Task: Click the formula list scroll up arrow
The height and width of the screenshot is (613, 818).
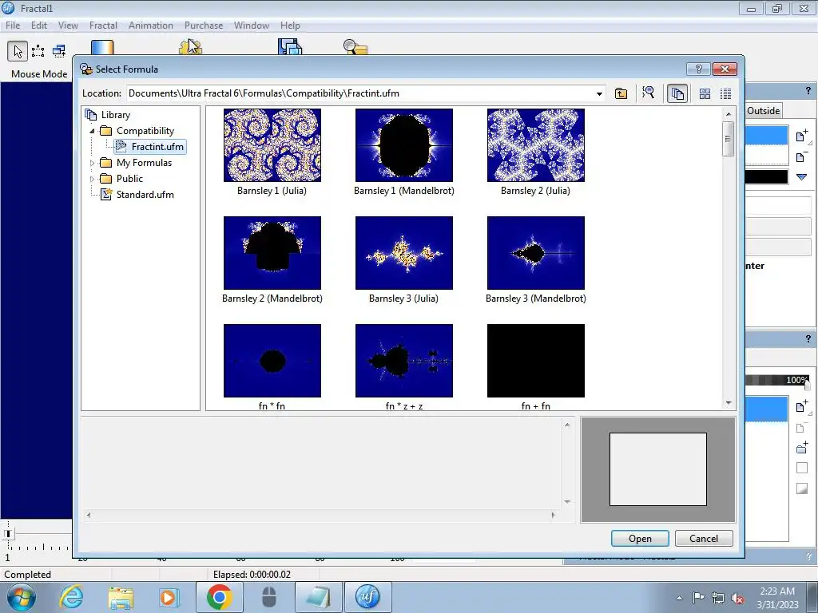Action: tap(729, 113)
